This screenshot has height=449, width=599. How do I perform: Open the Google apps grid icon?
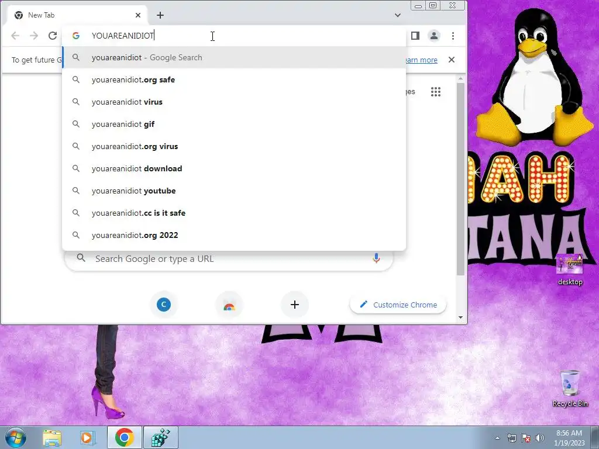click(x=436, y=92)
